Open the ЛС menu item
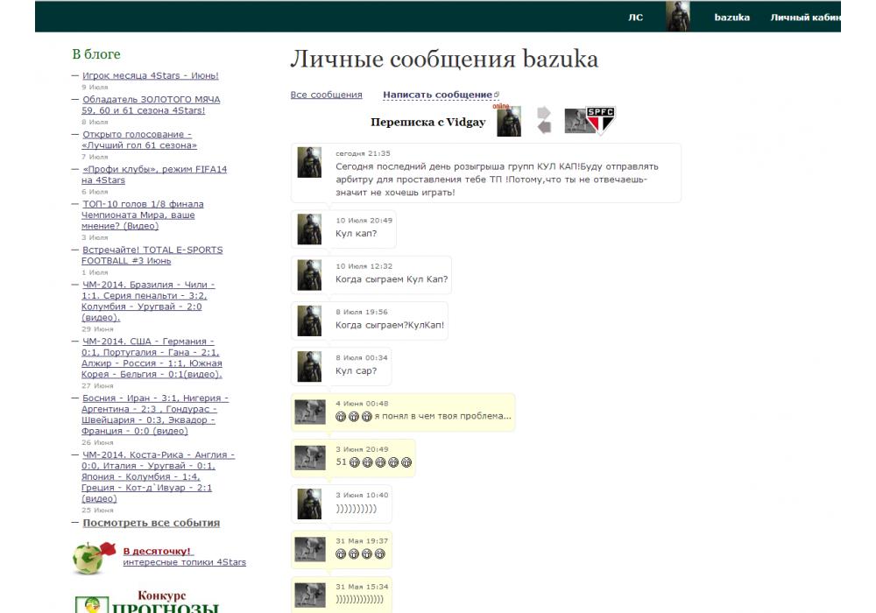Image resolution: width=876 pixels, height=613 pixels. tap(635, 18)
